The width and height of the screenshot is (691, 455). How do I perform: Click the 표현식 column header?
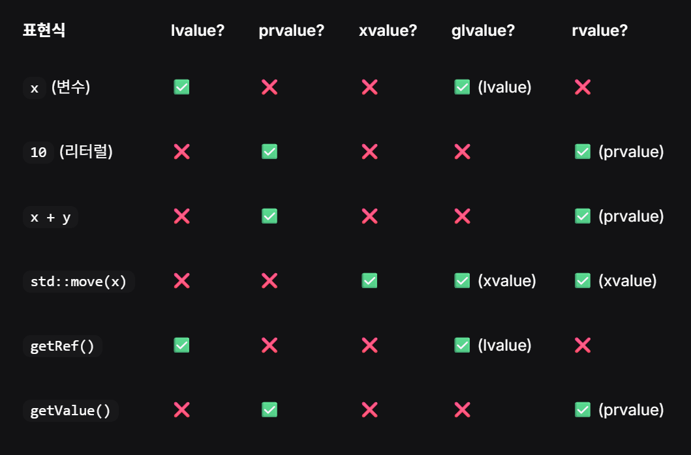click(x=44, y=31)
